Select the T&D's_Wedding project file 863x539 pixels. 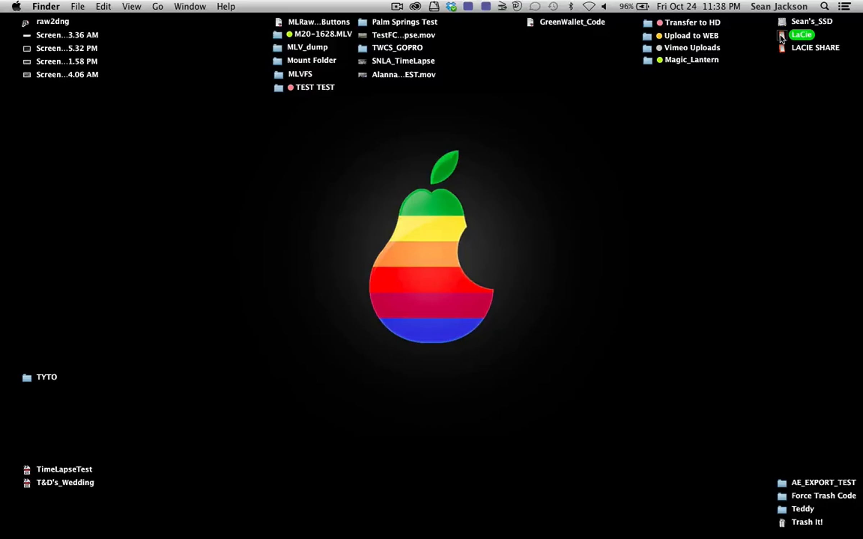(65, 483)
